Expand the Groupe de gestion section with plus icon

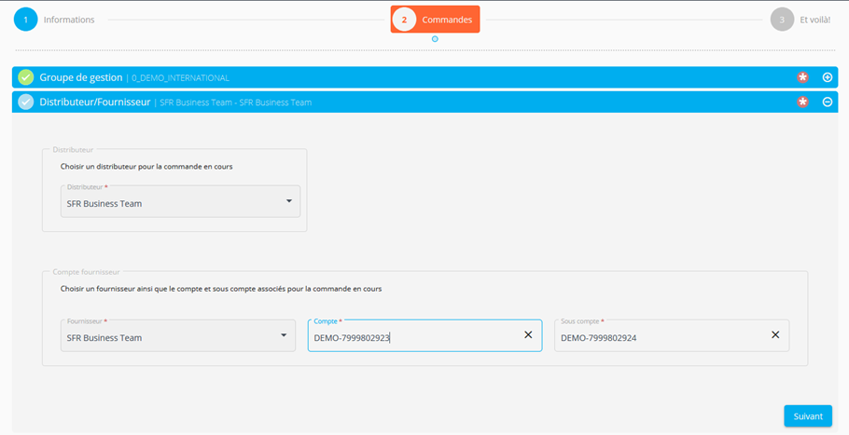pyautogui.click(x=827, y=77)
